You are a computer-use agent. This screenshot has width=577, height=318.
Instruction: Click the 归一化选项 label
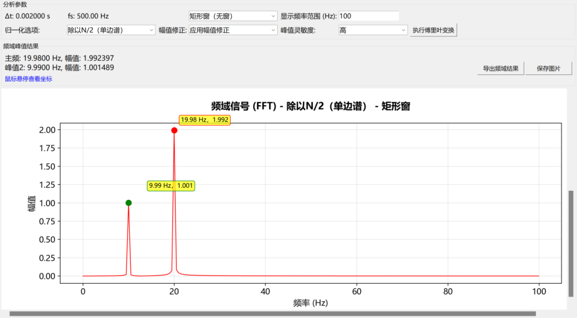click(x=22, y=30)
